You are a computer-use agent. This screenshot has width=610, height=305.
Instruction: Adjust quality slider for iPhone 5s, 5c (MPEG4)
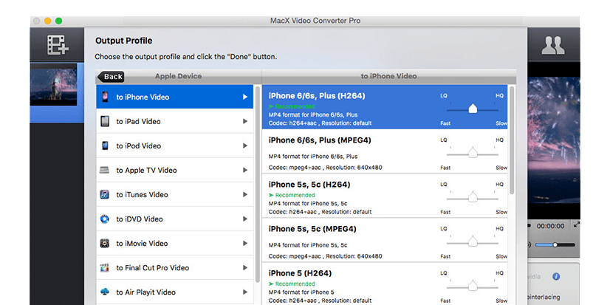tap(473, 241)
